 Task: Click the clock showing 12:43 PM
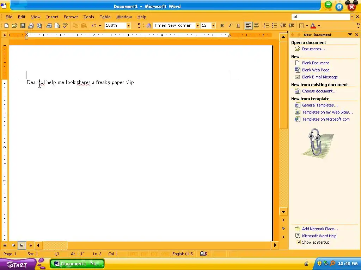348,264
